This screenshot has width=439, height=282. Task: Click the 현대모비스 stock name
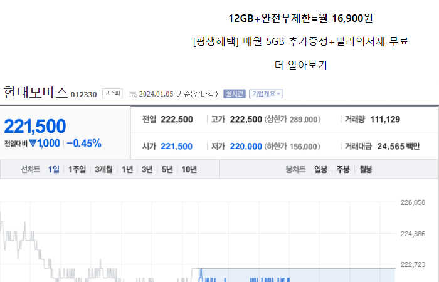36,92
